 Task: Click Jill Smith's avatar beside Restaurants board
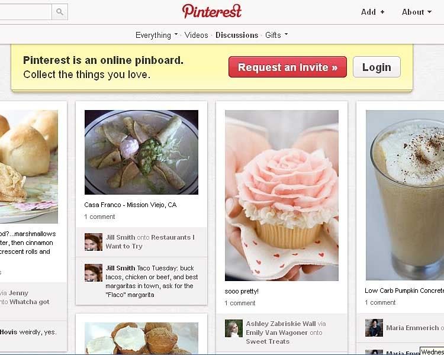point(94,242)
